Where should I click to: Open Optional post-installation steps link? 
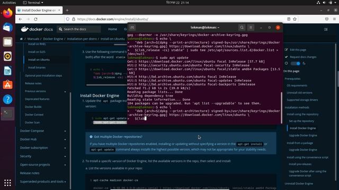[x=43, y=75]
